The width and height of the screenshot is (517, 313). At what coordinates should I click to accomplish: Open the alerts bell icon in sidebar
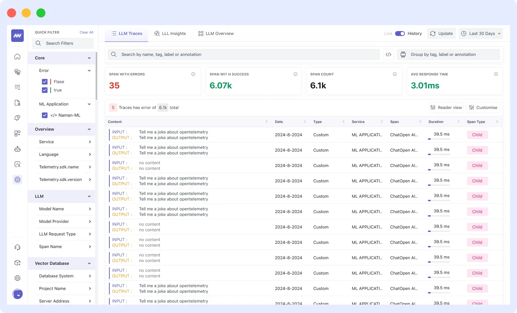click(17, 118)
